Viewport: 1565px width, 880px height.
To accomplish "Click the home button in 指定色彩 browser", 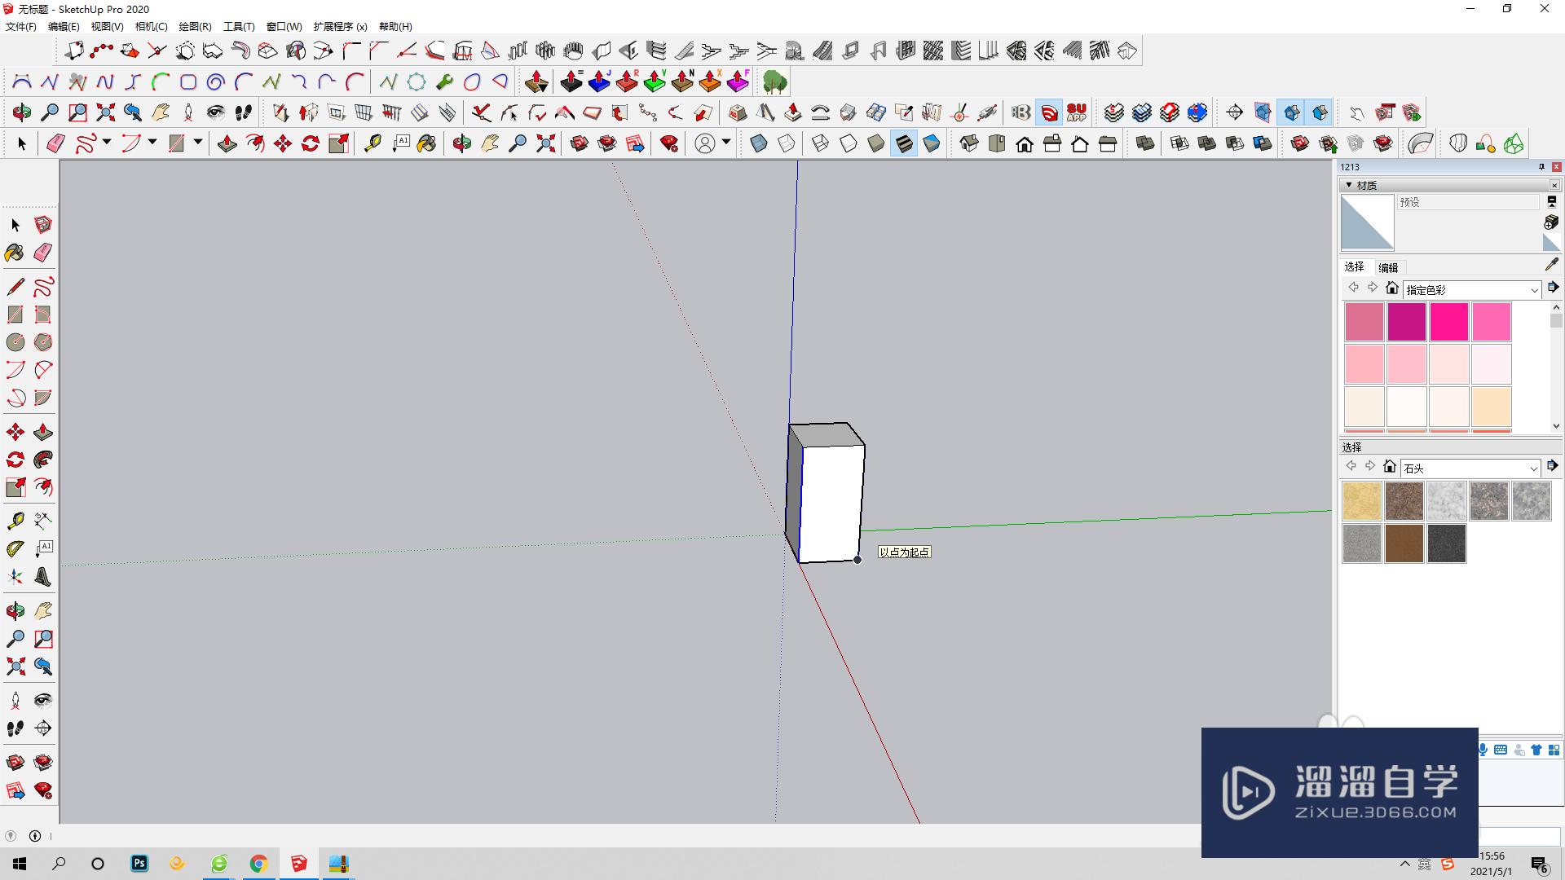I will coord(1392,288).
